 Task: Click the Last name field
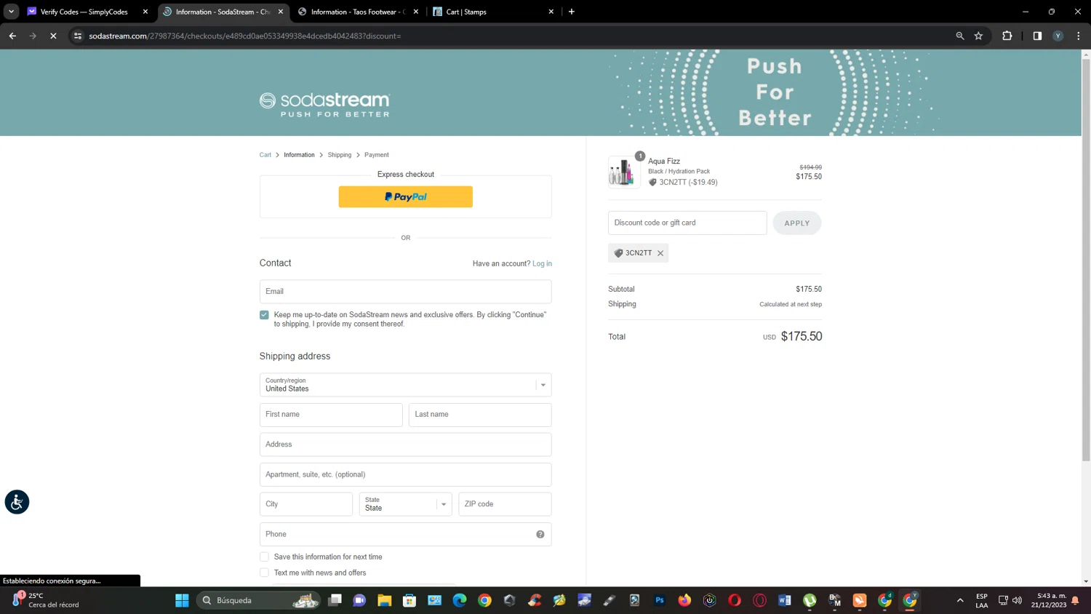(x=480, y=415)
